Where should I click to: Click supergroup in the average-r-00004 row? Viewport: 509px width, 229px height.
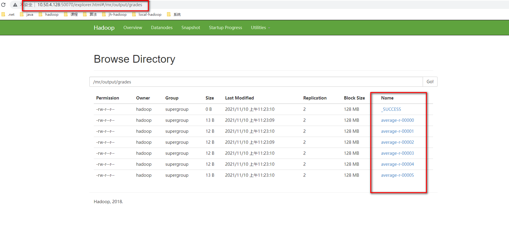click(x=177, y=164)
